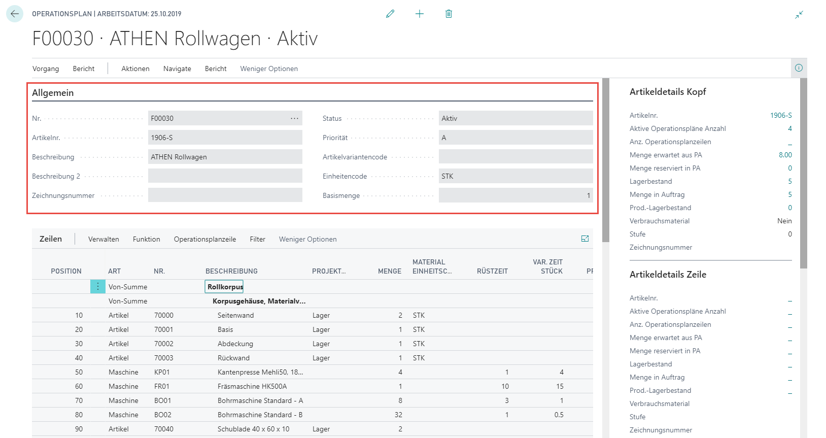Click the empty Zeichnungsnummer field in Allgemein

225,195
